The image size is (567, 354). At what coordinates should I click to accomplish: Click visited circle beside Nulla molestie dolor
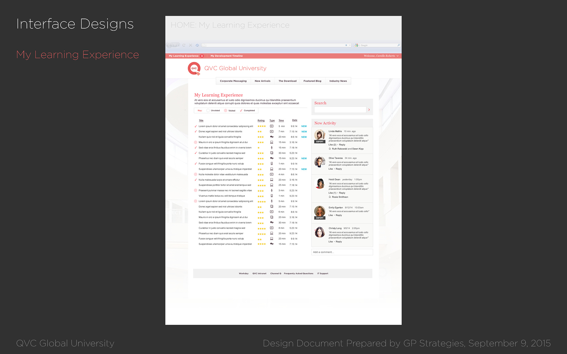point(195,174)
